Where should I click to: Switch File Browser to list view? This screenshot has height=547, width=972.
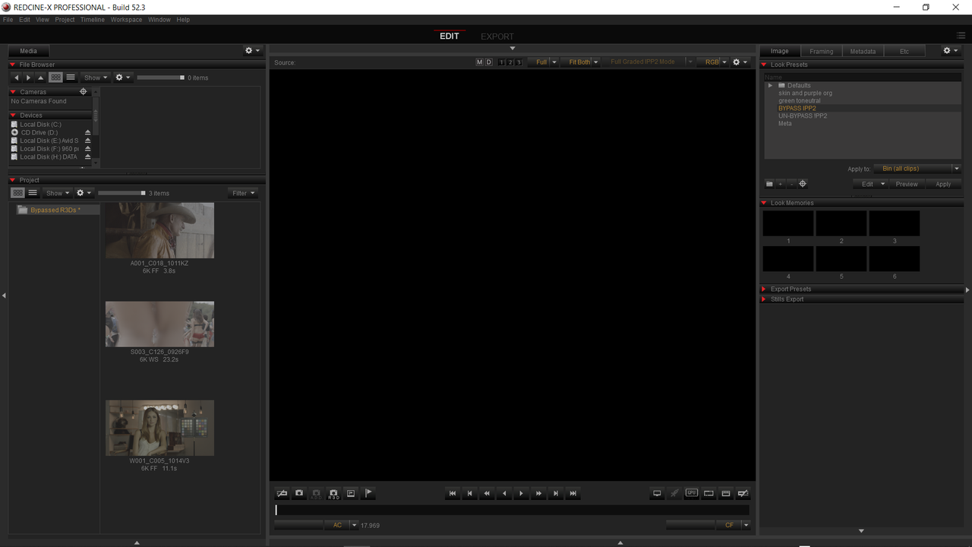click(x=71, y=77)
